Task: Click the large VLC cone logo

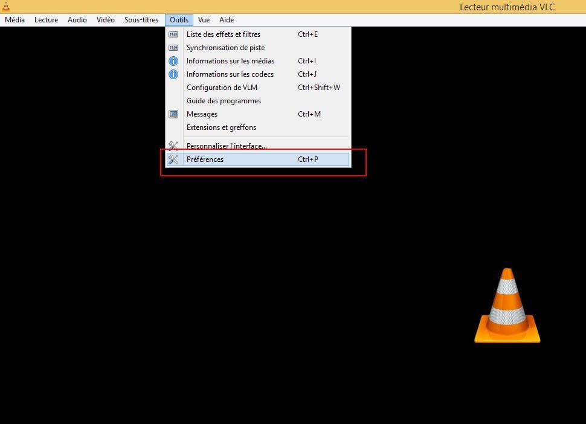Action: (507, 306)
